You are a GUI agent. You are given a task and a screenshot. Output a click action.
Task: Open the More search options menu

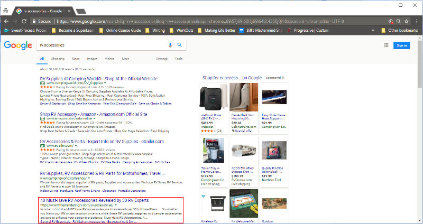[125, 59]
